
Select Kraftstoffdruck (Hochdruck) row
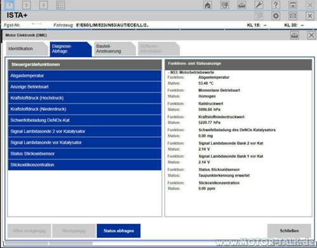tap(84, 98)
